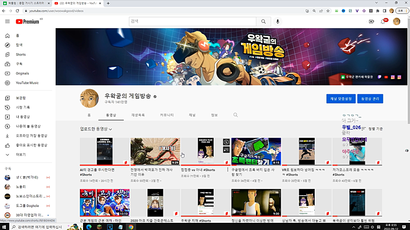The width and height of the screenshot is (410, 230).
Task: Click the search magnifier button
Action: tap(263, 22)
